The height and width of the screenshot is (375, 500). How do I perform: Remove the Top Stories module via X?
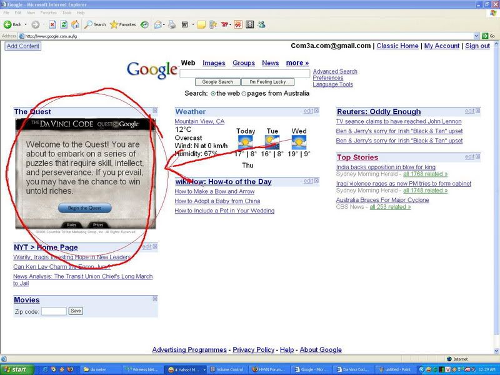[477, 157]
